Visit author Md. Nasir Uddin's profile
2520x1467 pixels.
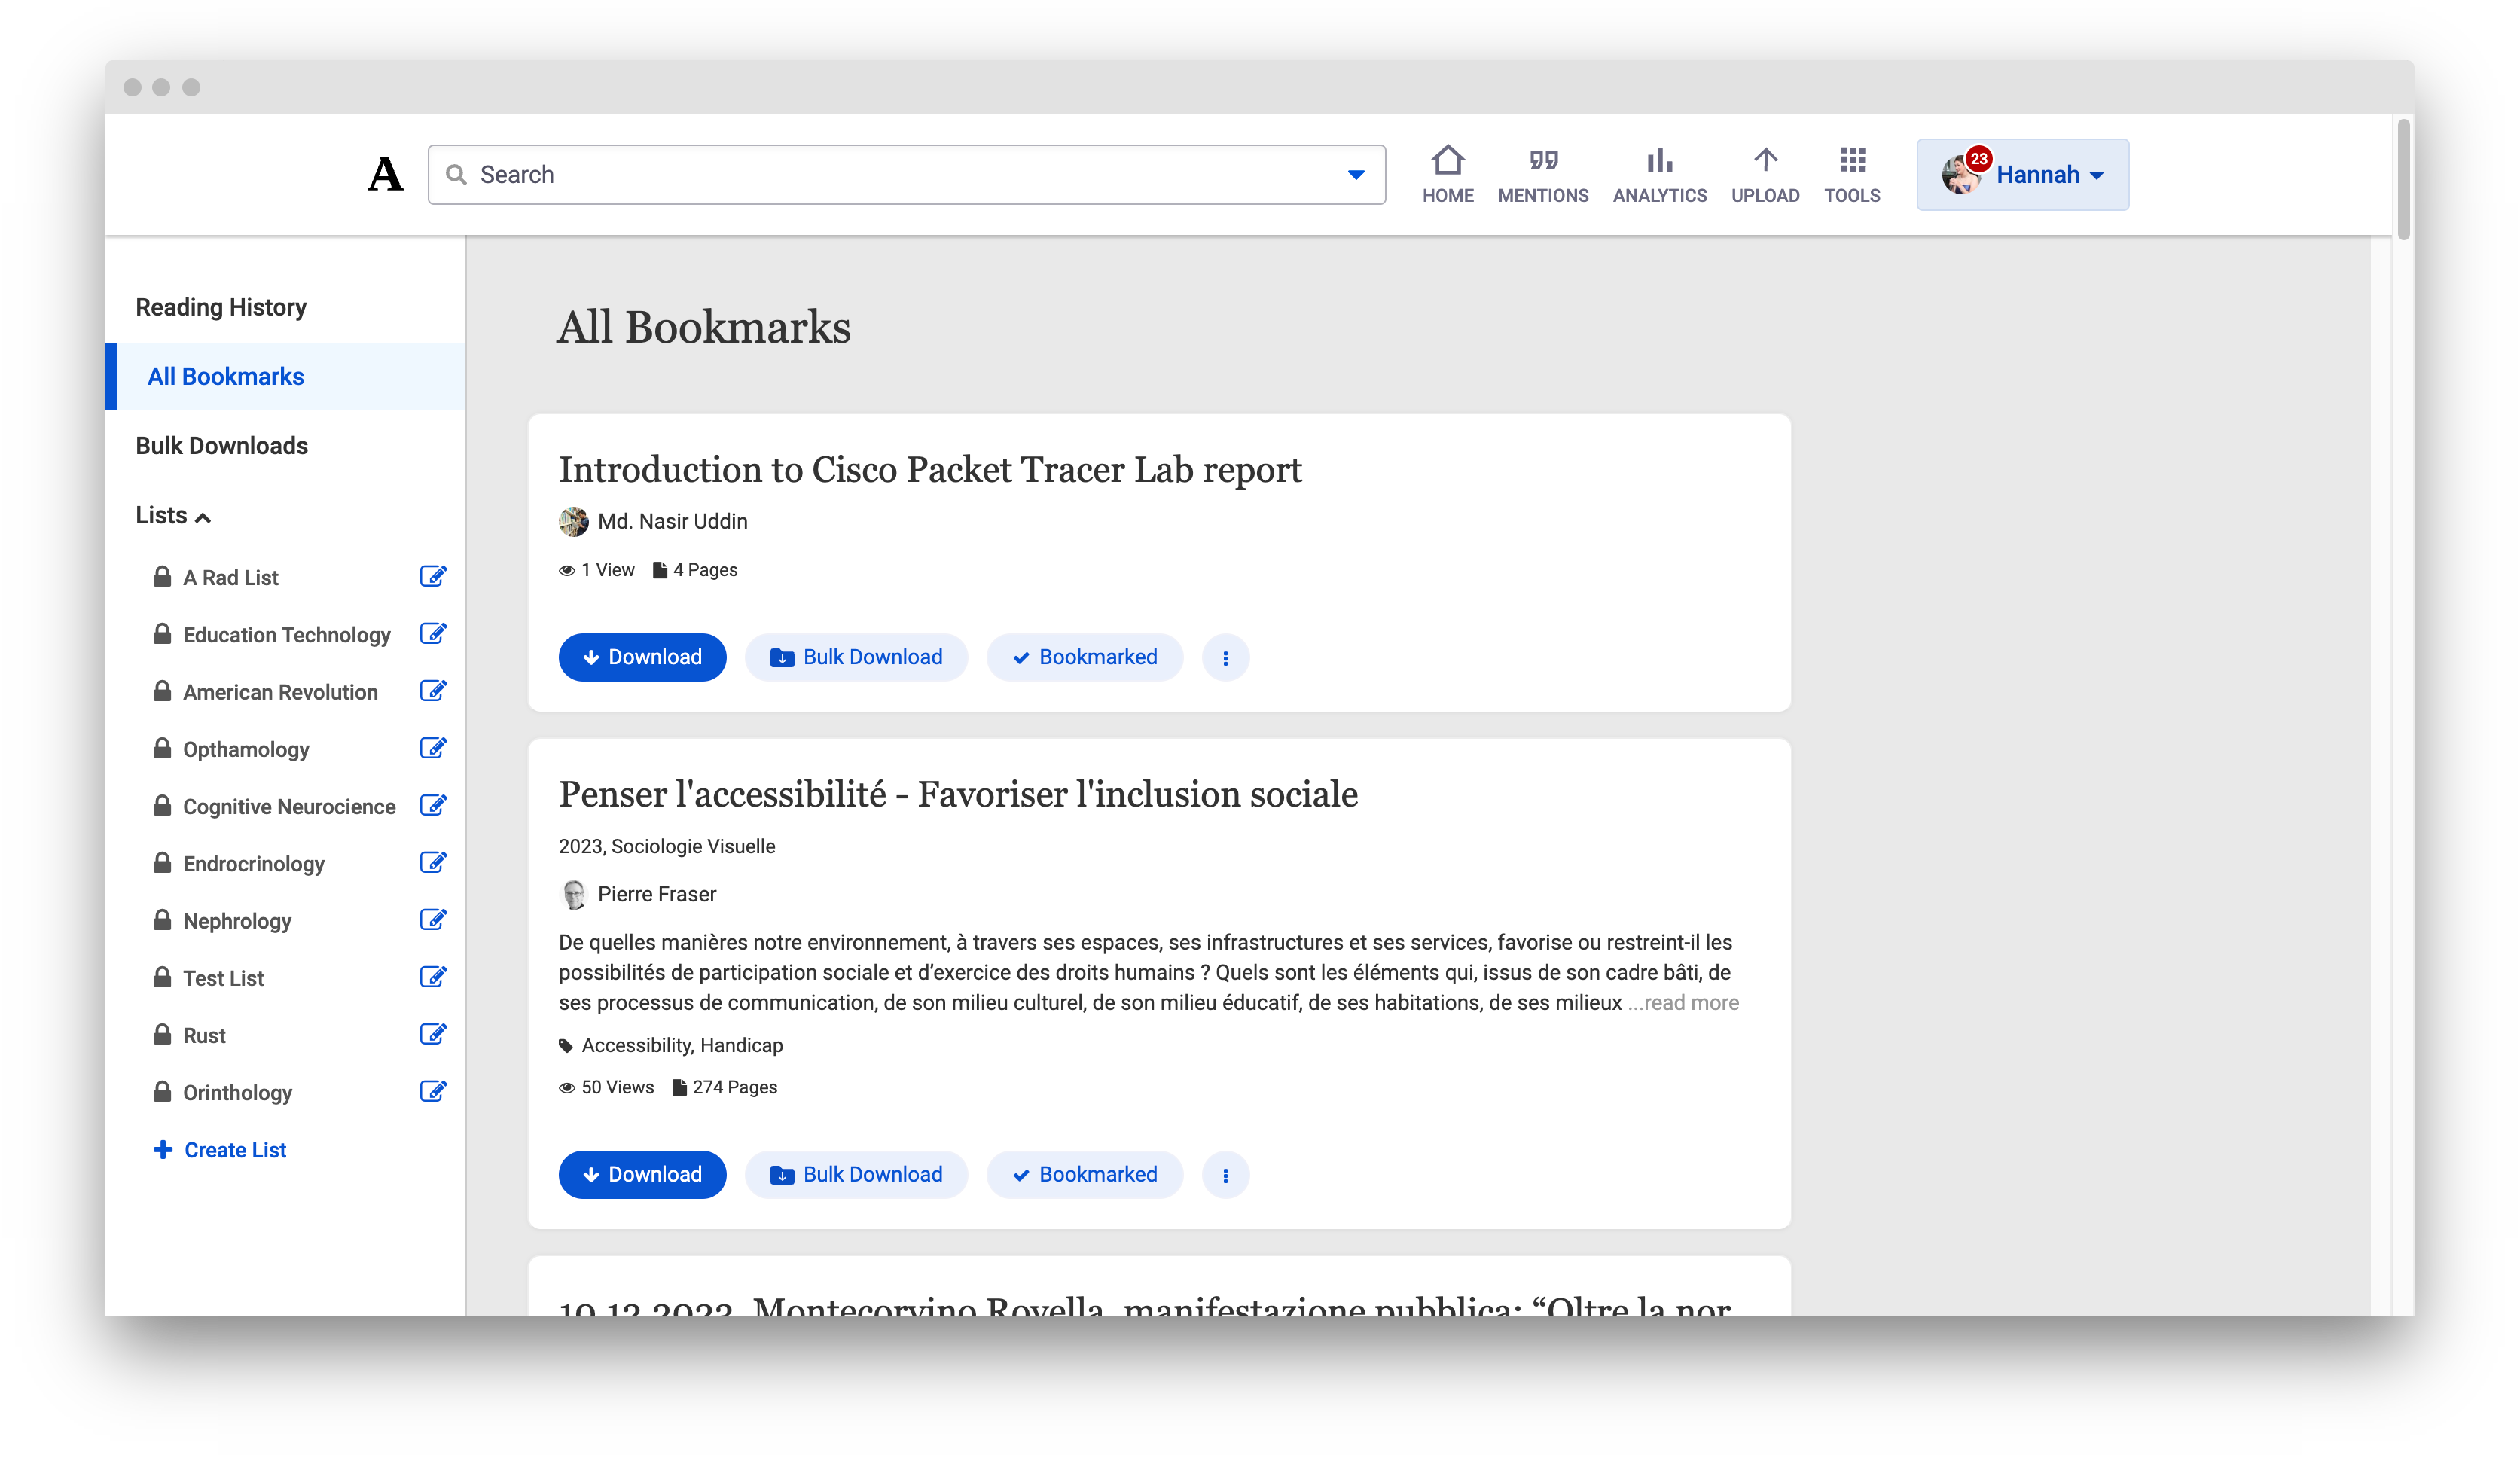point(672,522)
